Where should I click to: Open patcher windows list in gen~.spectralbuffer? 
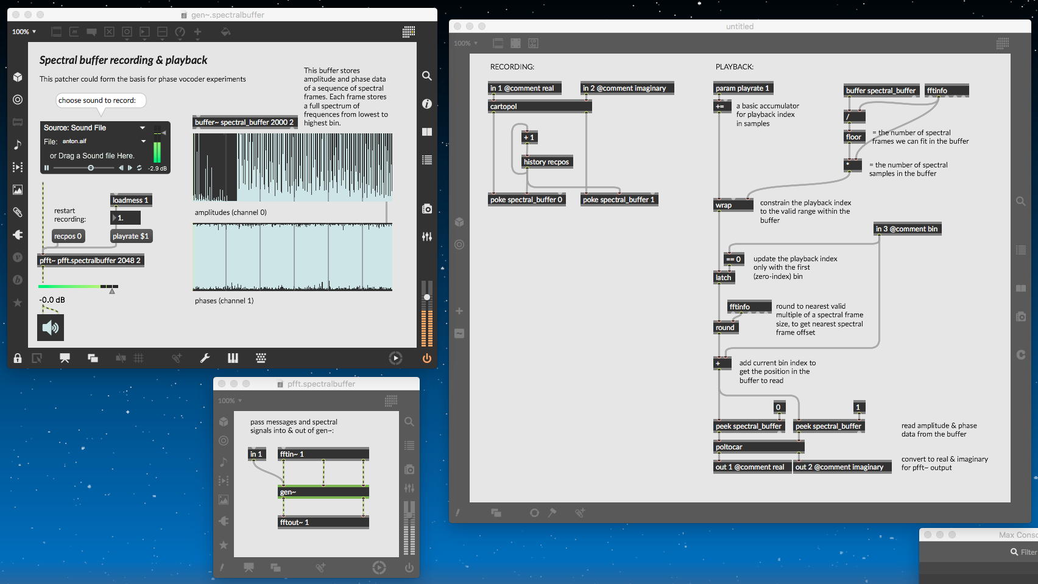click(x=93, y=358)
